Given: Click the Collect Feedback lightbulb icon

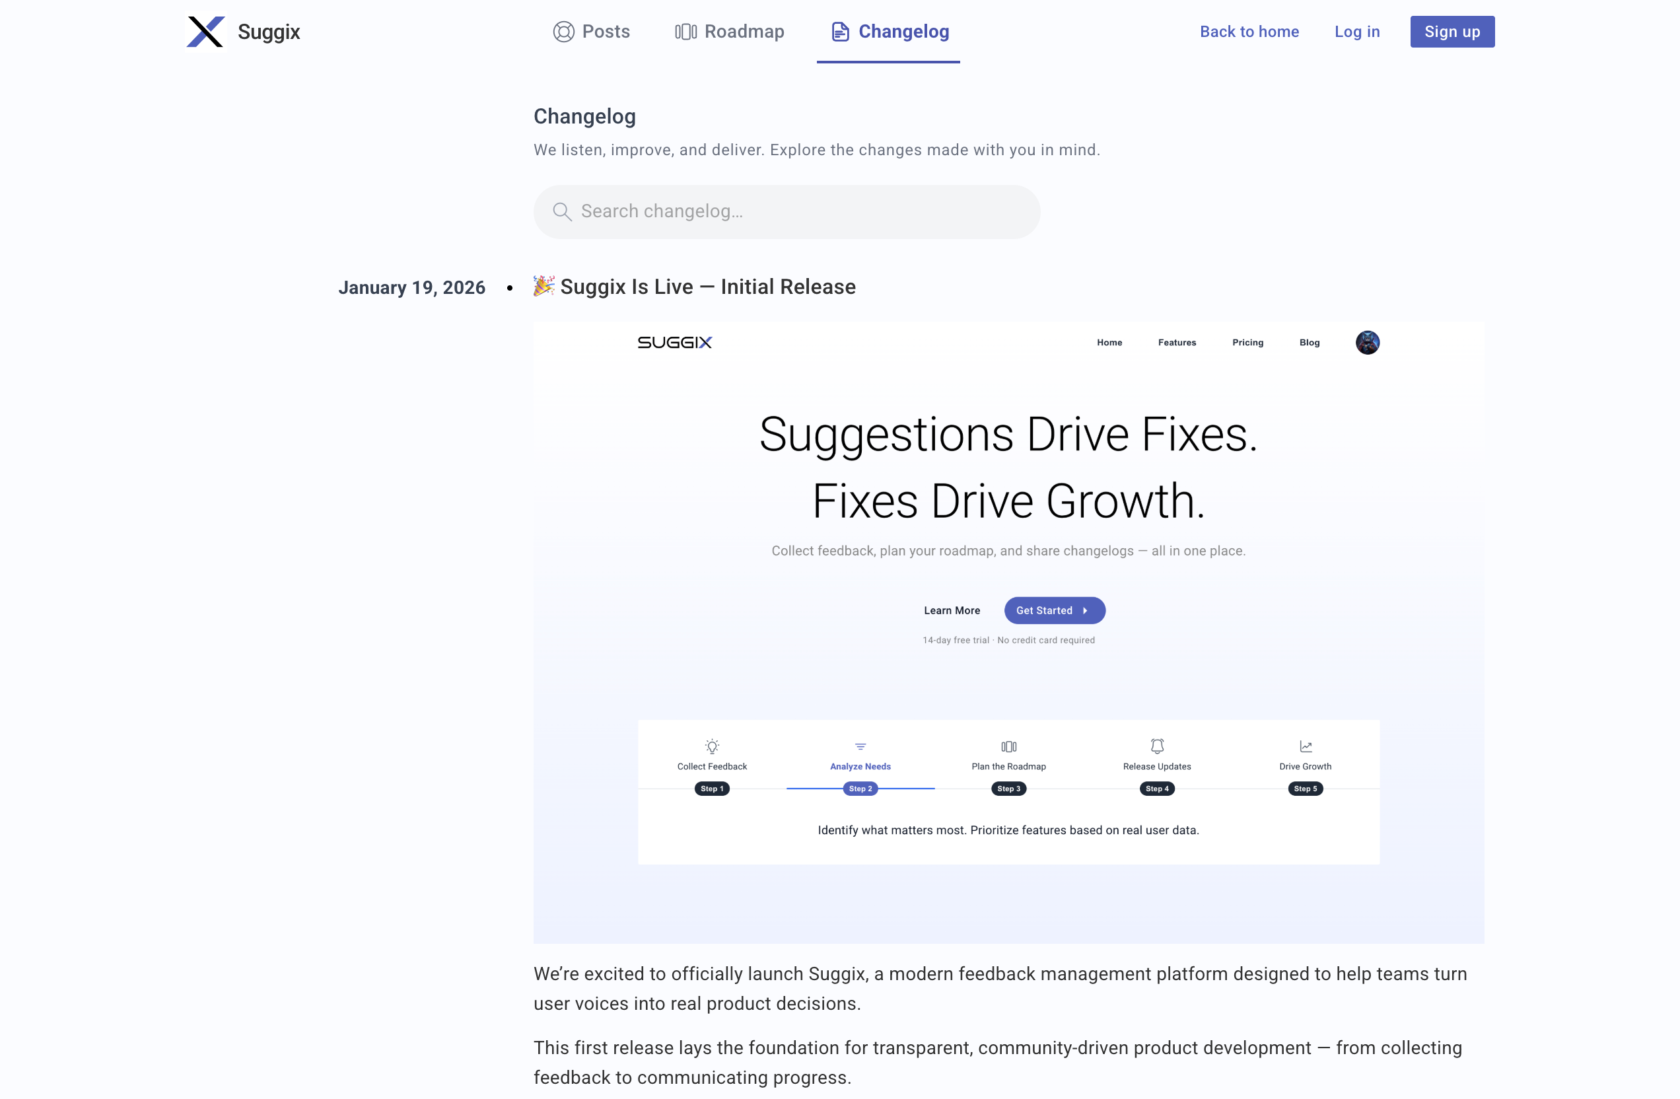Looking at the screenshot, I should click(711, 746).
